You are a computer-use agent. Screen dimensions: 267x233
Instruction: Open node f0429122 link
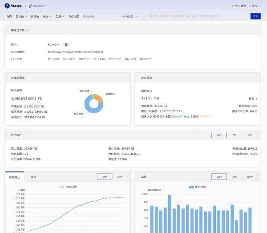point(84,59)
